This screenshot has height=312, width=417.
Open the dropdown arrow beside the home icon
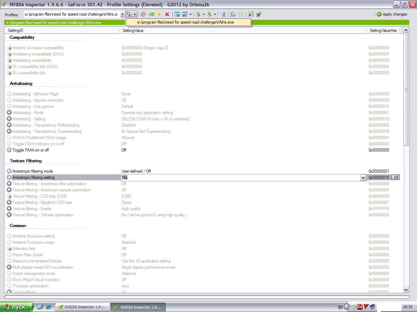point(135,14)
